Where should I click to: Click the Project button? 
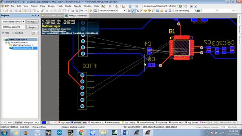(33, 27)
